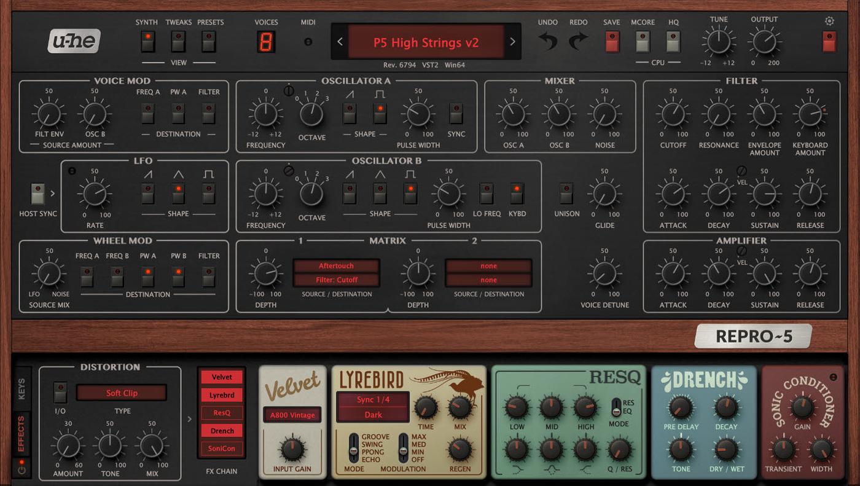Open Matrix 2 source selector
Image resolution: width=860 pixels, height=486 pixels.
coord(488,266)
